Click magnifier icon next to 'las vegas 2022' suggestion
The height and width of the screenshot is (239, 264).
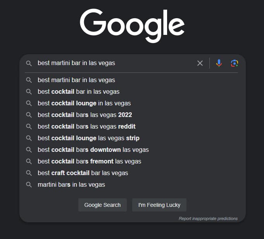tap(29, 115)
